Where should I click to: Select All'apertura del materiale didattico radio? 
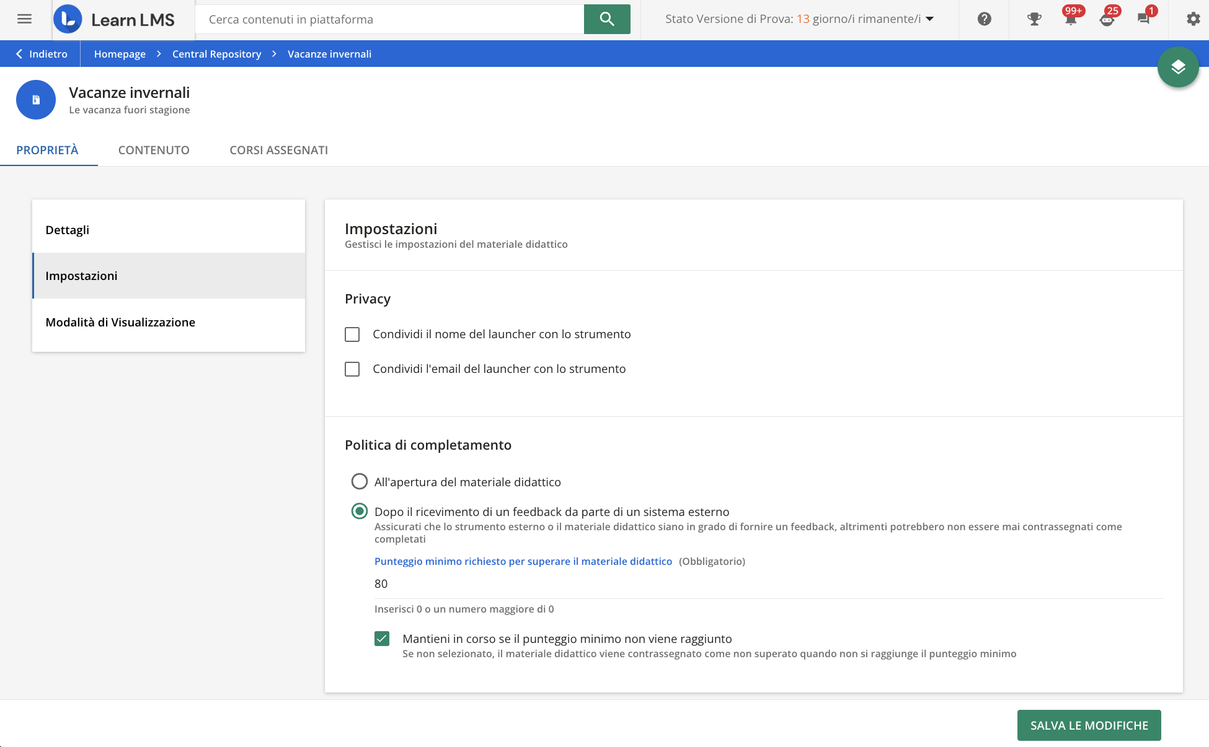360,481
